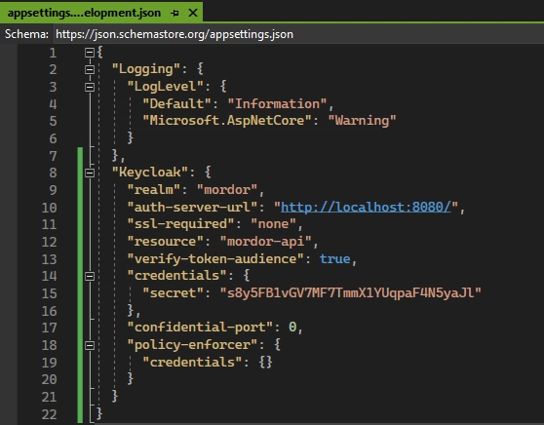Collapse the root object on line 1
The height and width of the screenshot is (425, 544).
click(x=90, y=53)
